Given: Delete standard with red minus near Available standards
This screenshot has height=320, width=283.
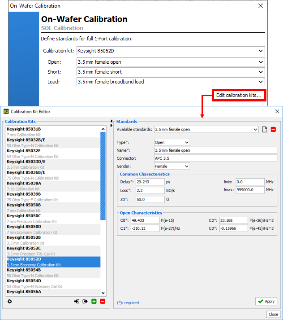Looking at the screenshot, I should (x=273, y=129).
